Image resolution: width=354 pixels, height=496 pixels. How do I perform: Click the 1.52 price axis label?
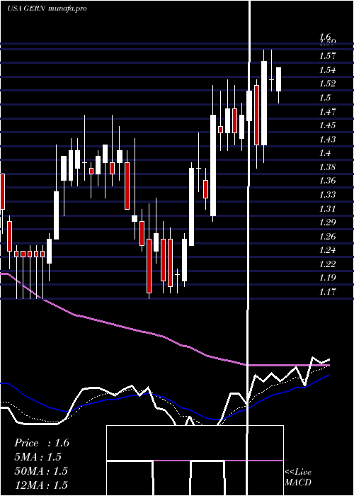(x=327, y=84)
